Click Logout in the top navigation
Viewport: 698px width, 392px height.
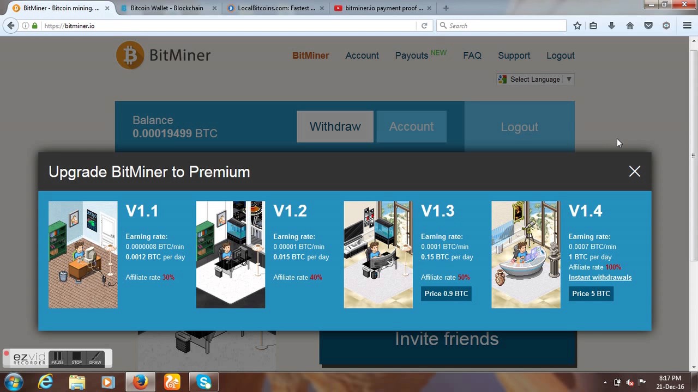pos(561,56)
